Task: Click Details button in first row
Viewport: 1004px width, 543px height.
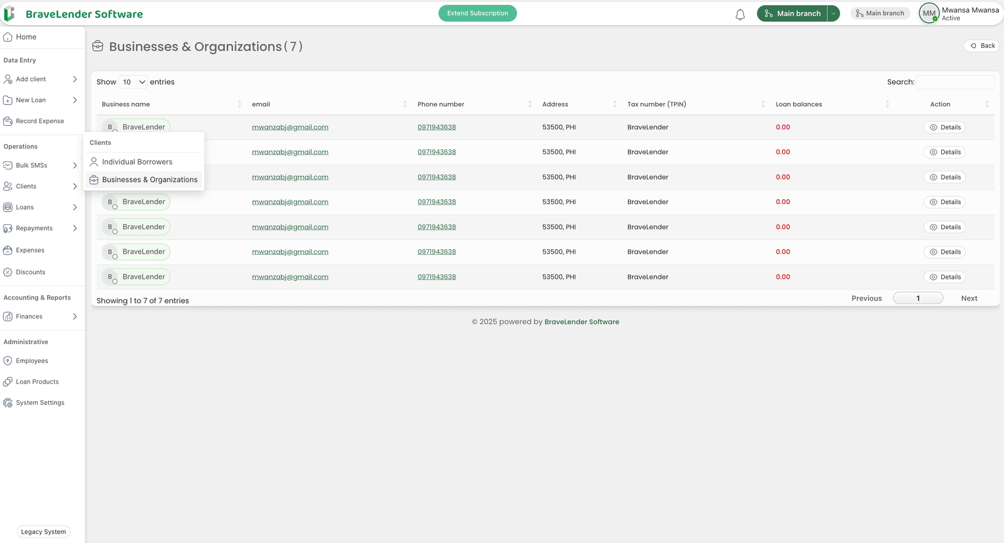Action: tap(944, 127)
